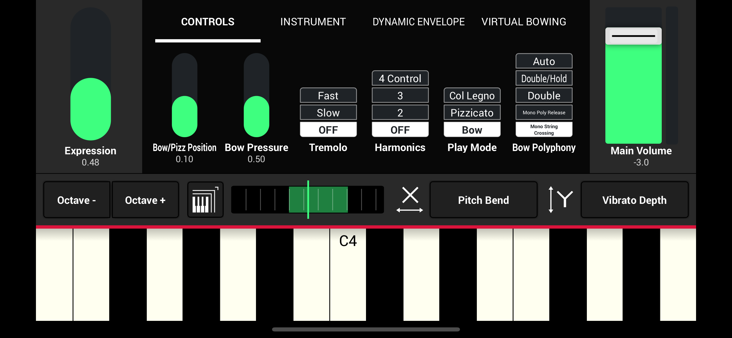Choose Col Legno play mode

[472, 96]
